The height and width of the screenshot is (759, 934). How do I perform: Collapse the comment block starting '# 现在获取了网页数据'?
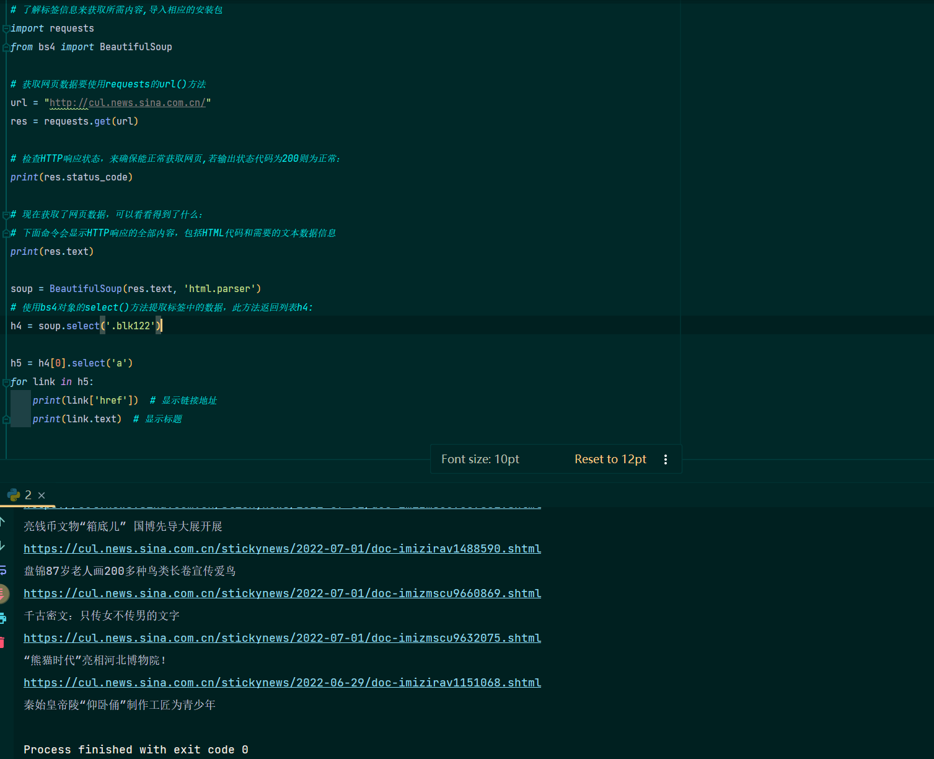(6, 215)
